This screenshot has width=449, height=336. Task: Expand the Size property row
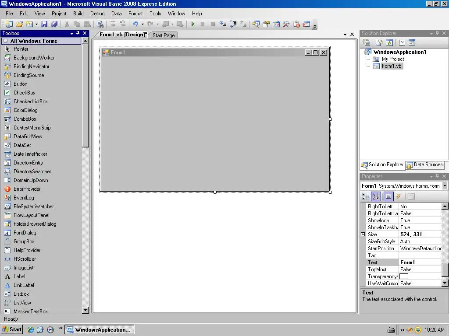click(363, 234)
